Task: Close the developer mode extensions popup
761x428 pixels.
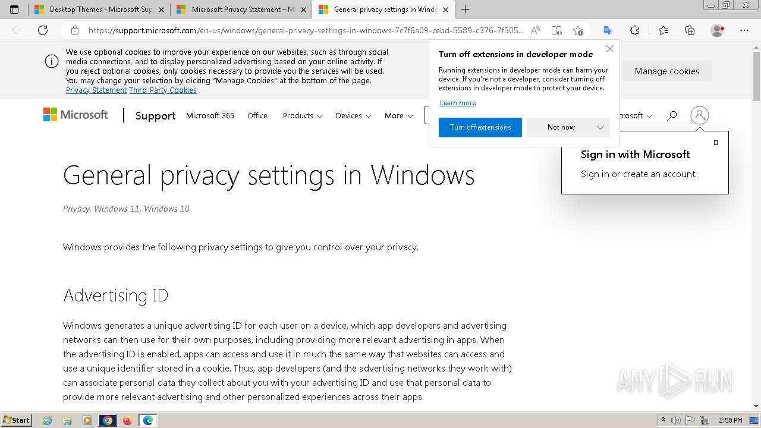Action: coord(610,49)
